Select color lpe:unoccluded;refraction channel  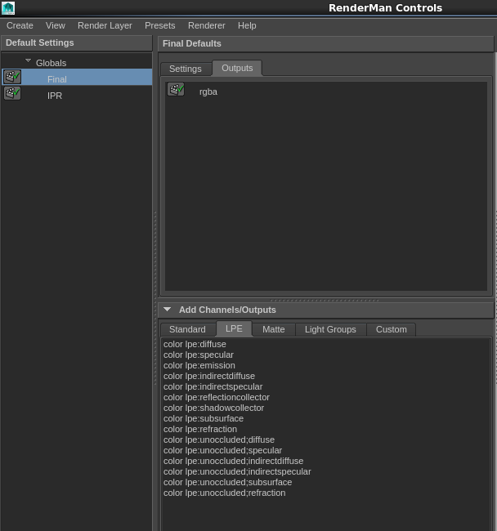click(x=224, y=493)
